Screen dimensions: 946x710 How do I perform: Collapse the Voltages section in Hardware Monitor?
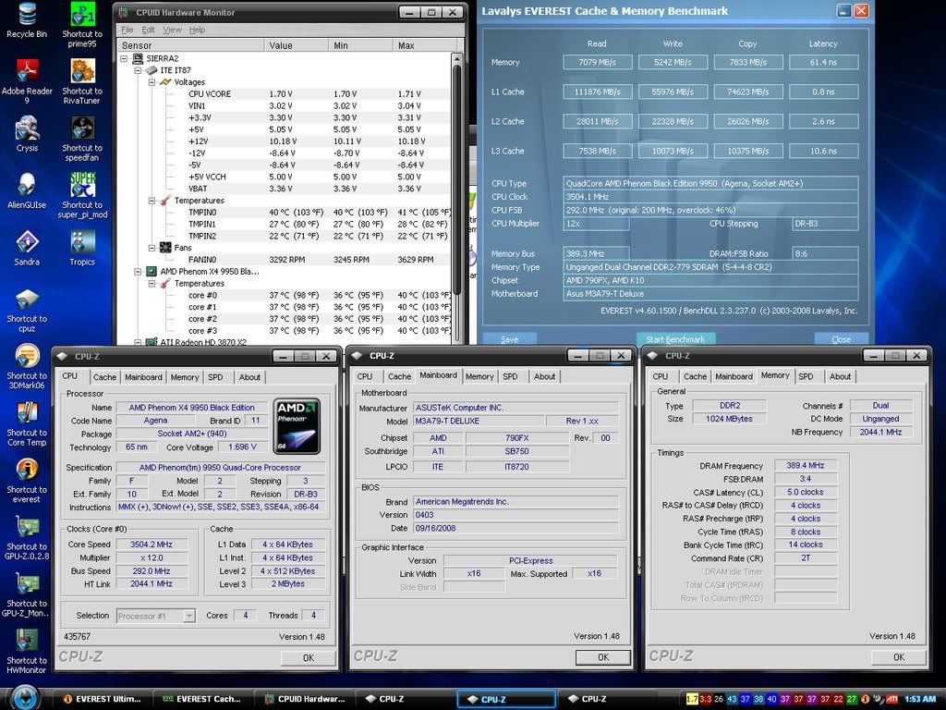coord(152,82)
